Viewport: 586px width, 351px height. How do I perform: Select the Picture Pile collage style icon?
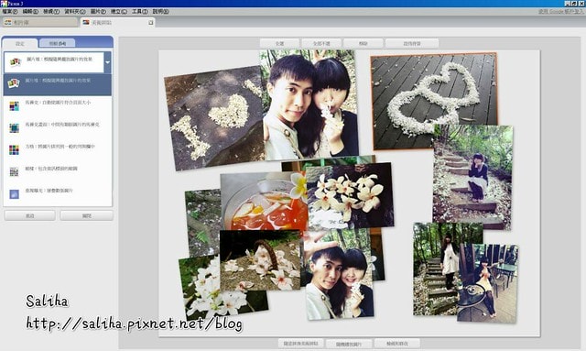click(x=14, y=83)
